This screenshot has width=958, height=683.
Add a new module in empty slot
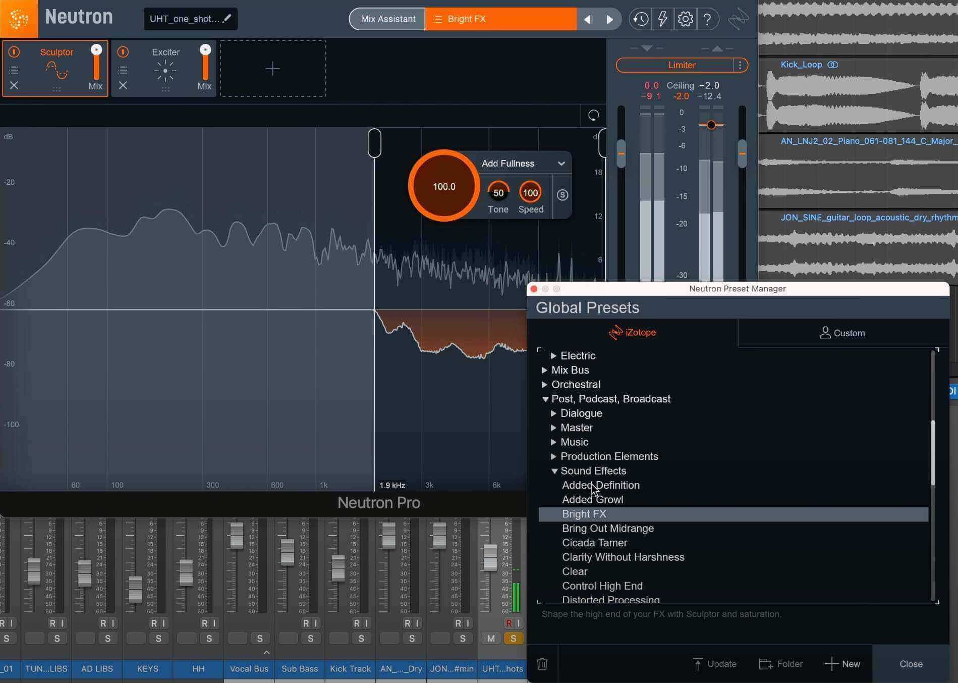pyautogui.click(x=273, y=69)
